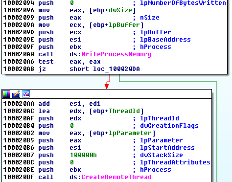This screenshot has width=232, height=182.
Task: Click hProcess comment at address 100020BE
Action: tap(156, 170)
